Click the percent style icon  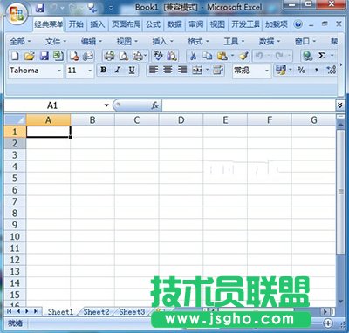[301, 70]
